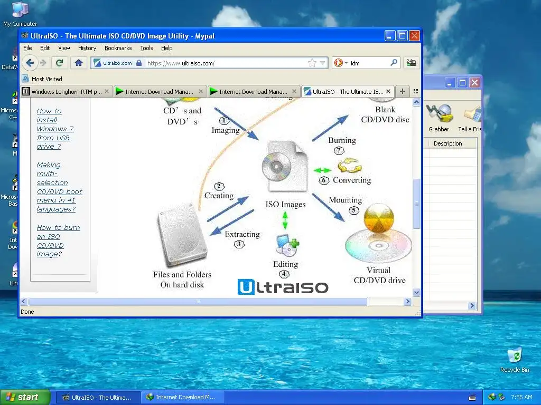Click the hard disk Files and Folders image
This screenshot has width=541, height=405.
point(182,235)
